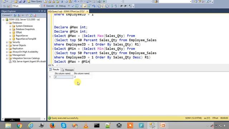The height and width of the screenshot is (129, 229).
Task: Click the Filter icon in Object Explorer
Action: point(27,15)
